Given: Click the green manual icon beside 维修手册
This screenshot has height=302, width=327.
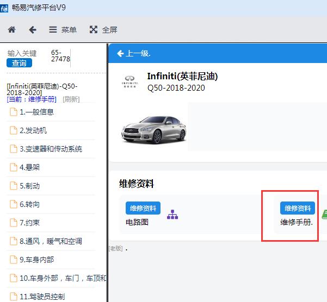Looking at the screenshot, I should coord(324,215).
